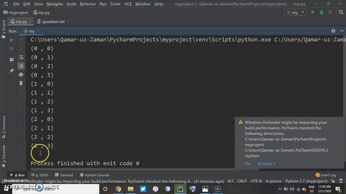This screenshot has width=346, height=194.
Task: Open Twitter from the taskbar
Action: (x=143, y=189)
